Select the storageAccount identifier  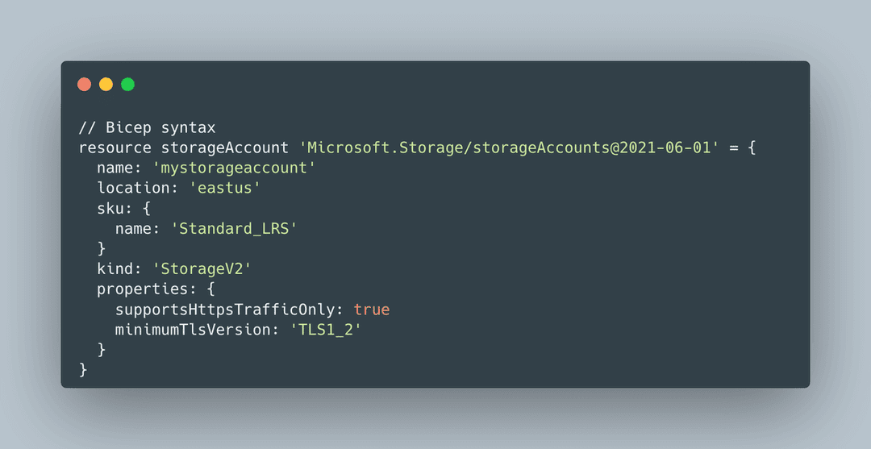coord(225,148)
